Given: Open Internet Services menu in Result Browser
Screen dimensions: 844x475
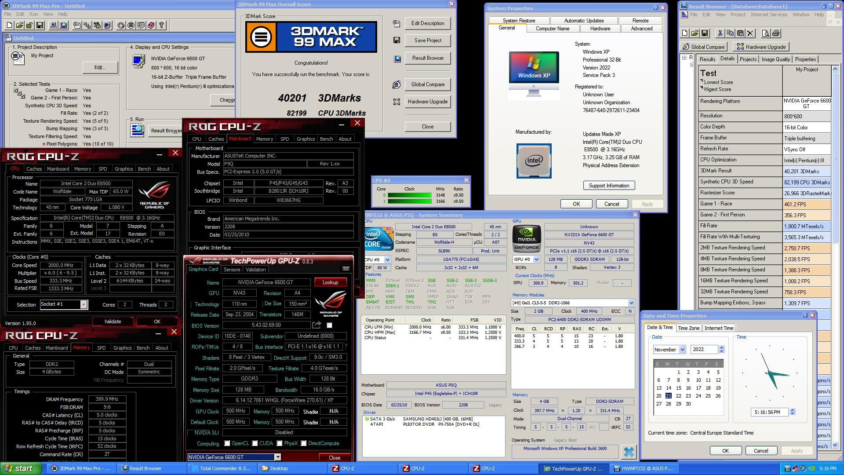Looking at the screenshot, I should click(x=769, y=15).
